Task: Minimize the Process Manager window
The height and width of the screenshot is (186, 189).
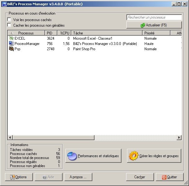Action: coord(174,4)
